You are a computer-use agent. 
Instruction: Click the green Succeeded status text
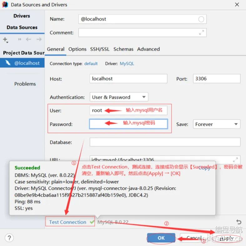point(27,168)
